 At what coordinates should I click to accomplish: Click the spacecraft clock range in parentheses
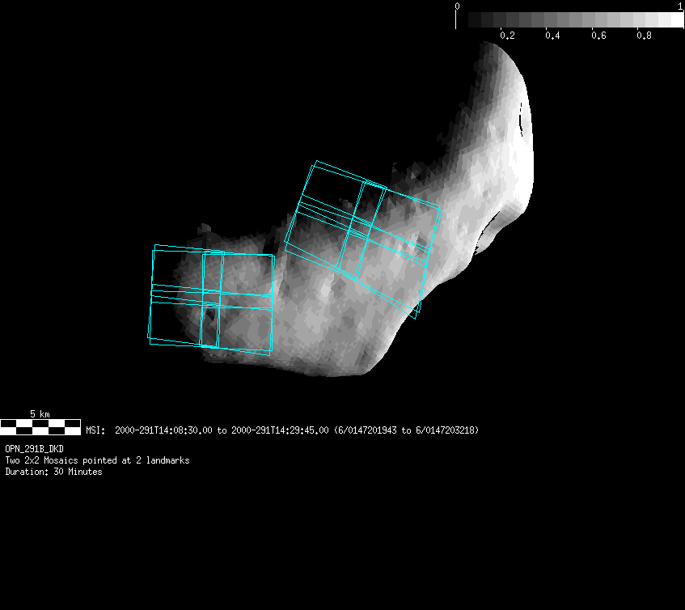pyautogui.click(x=406, y=430)
